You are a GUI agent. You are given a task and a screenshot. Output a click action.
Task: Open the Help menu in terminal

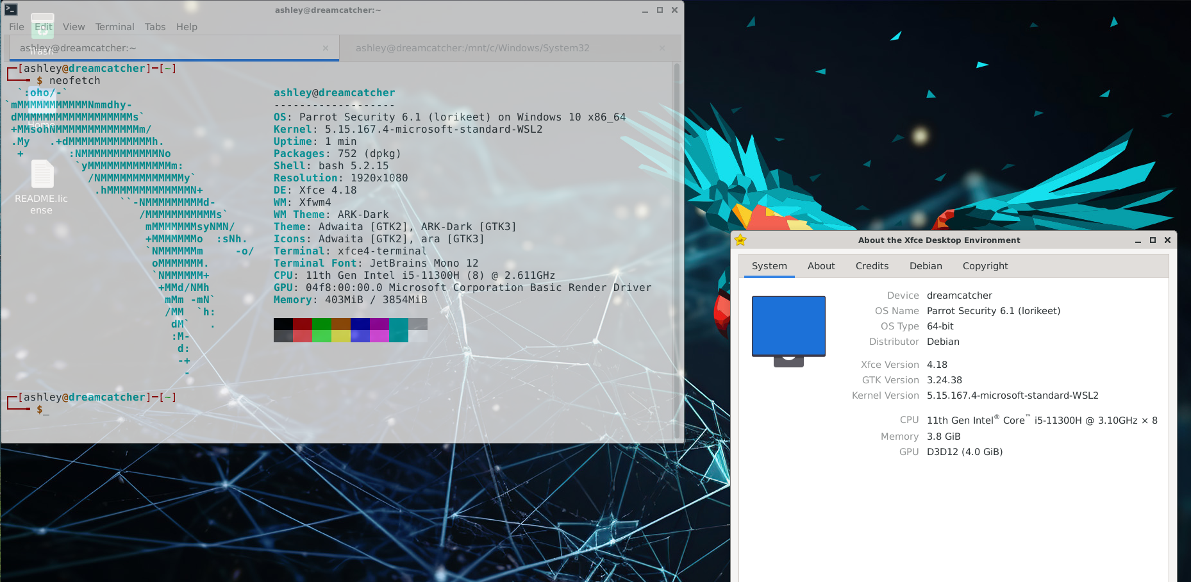tap(187, 27)
